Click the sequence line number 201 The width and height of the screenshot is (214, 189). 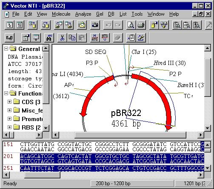point(9,156)
